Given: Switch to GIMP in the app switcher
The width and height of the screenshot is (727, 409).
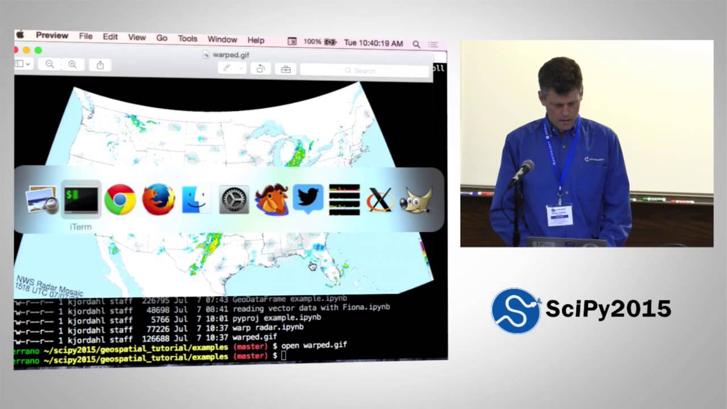Looking at the screenshot, I should pyautogui.click(x=416, y=200).
